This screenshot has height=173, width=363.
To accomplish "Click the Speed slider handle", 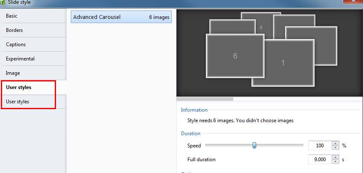I will pyautogui.click(x=254, y=146).
